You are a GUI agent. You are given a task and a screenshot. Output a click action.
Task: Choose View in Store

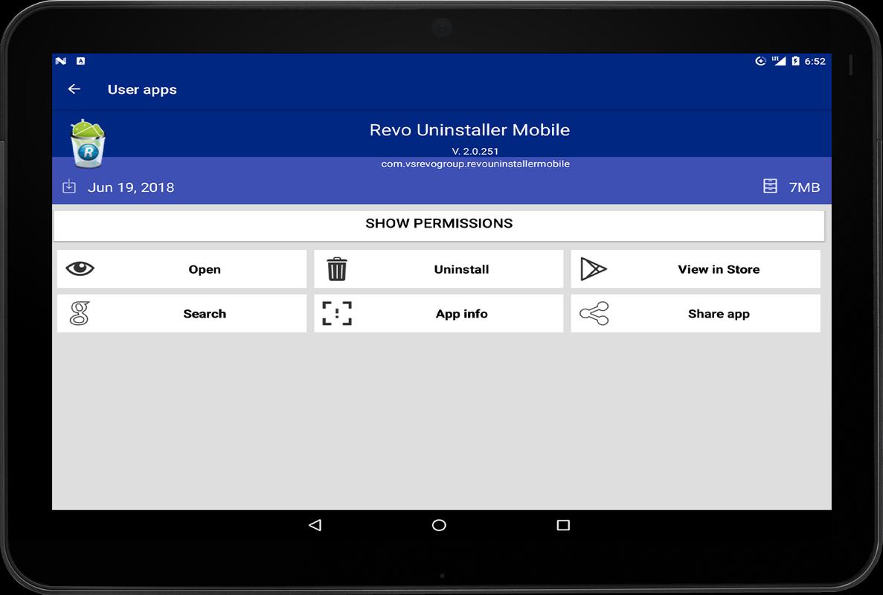(x=719, y=270)
